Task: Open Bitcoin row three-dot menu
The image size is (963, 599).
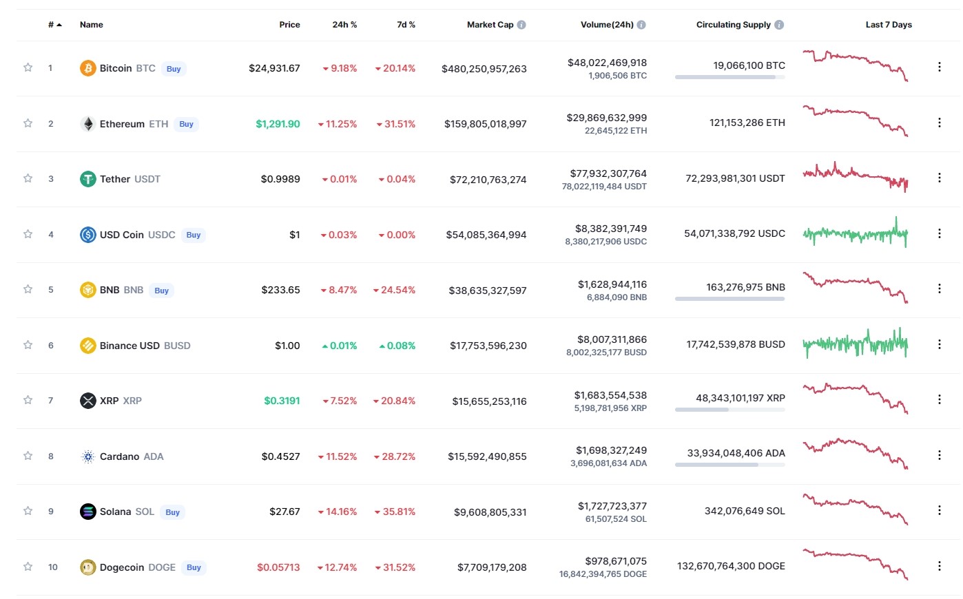Action: tap(940, 67)
